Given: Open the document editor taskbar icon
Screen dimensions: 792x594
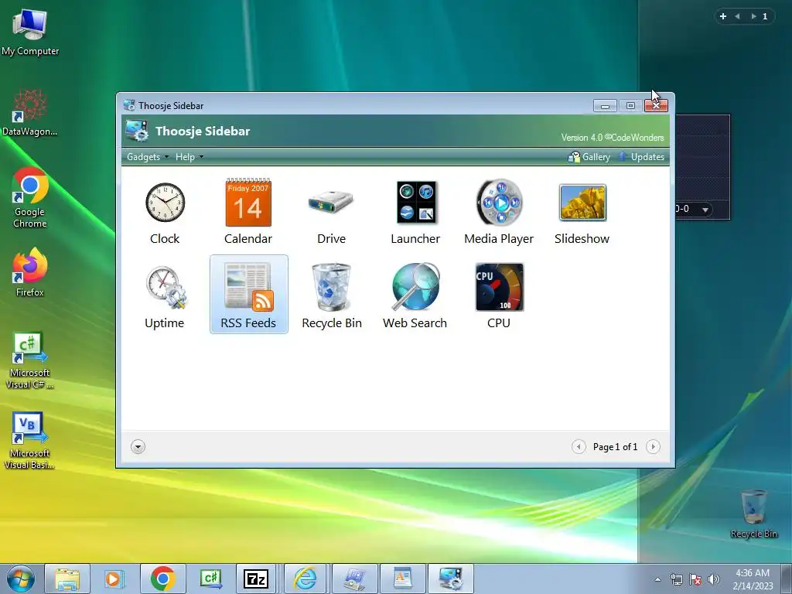Looking at the screenshot, I should click(x=402, y=579).
